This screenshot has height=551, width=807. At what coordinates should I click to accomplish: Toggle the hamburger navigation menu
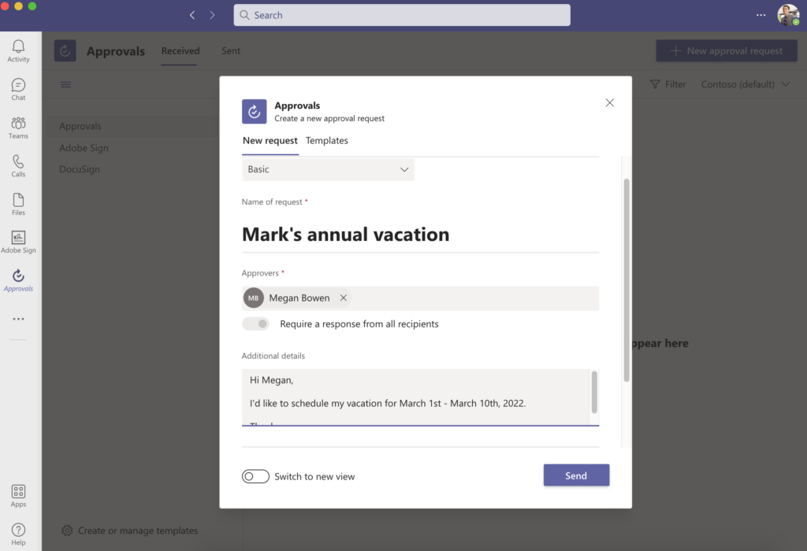pyautogui.click(x=66, y=84)
